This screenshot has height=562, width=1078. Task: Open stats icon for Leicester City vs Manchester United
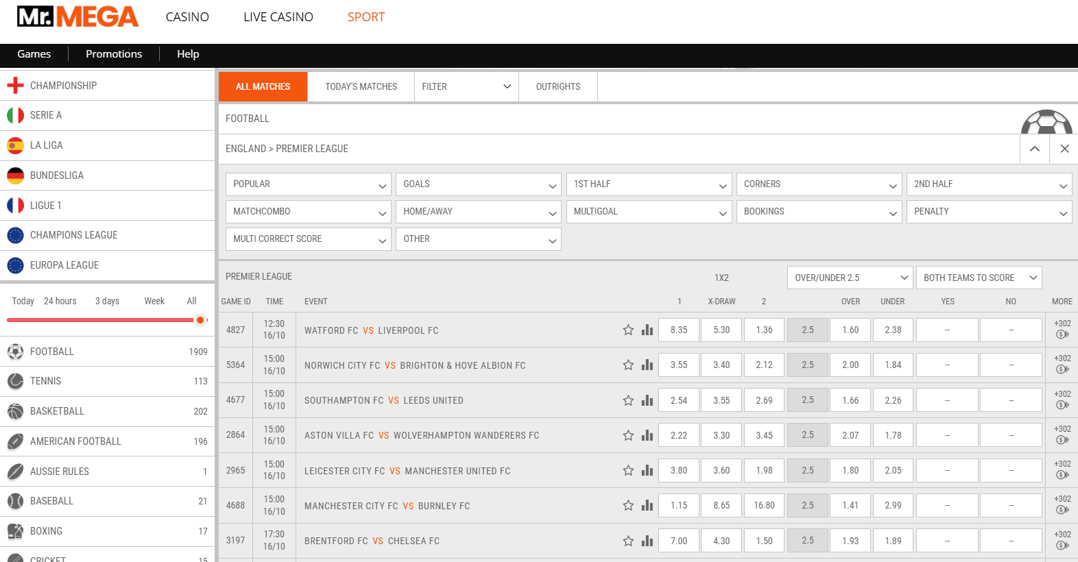[x=647, y=470]
